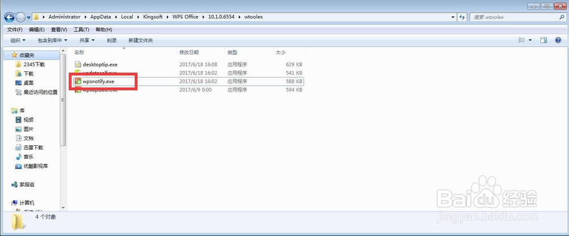Open 最近访问的位置 in favorites
The height and width of the screenshot is (236, 569).
[40, 92]
